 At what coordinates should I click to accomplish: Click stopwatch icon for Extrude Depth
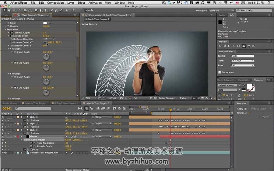[12, 36]
